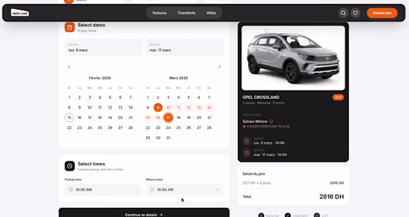Click the star rating icon
The height and width of the screenshot is (217, 409).
click(244, 126)
